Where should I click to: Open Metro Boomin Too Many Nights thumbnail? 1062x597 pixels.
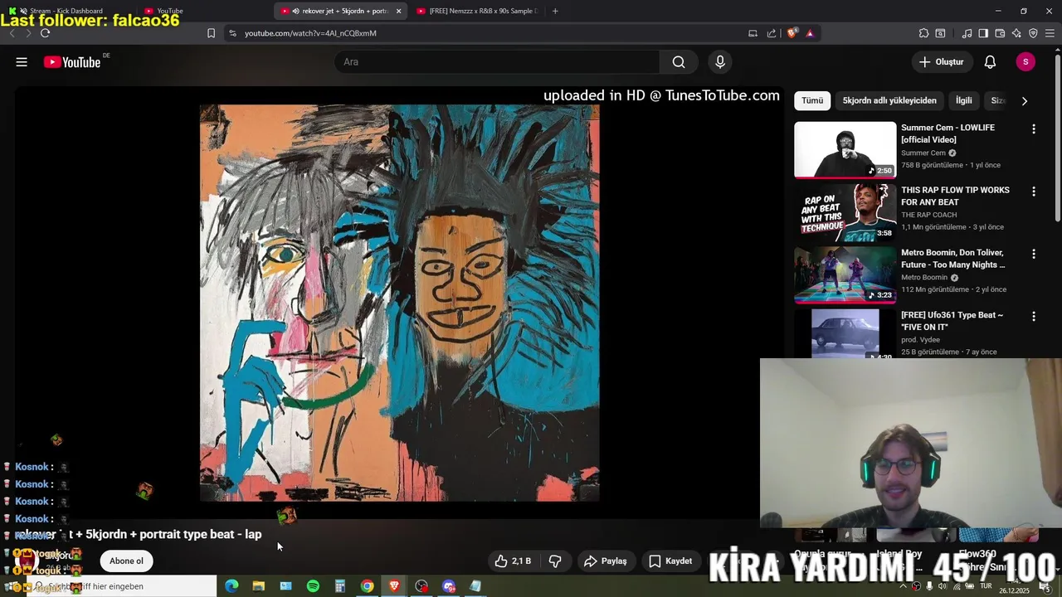(845, 274)
